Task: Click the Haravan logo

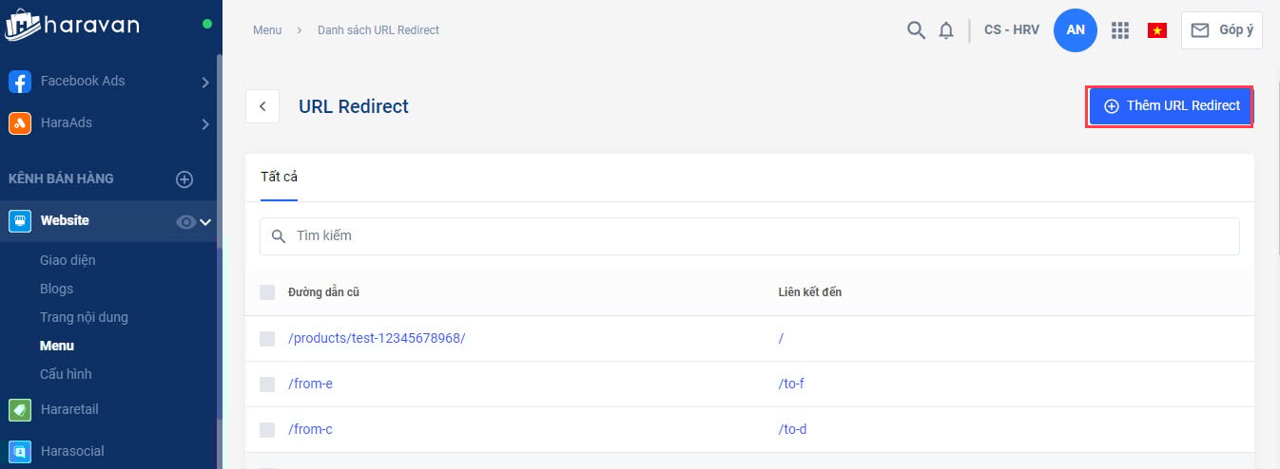Action: pos(72,25)
